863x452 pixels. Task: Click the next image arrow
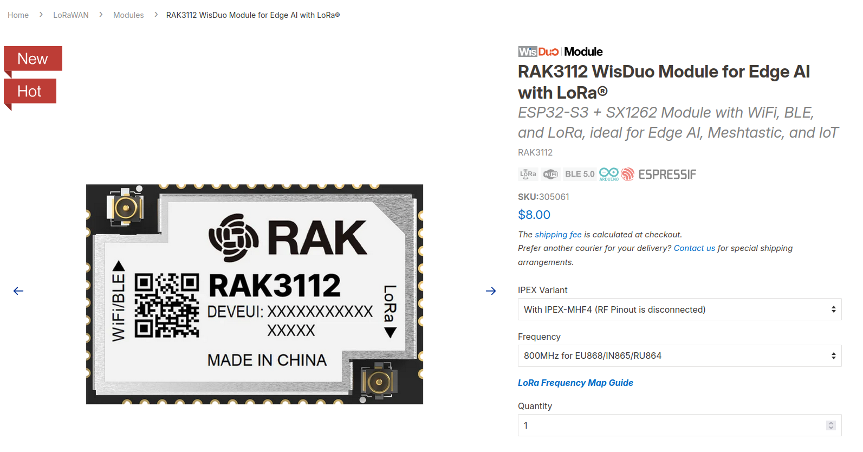tap(491, 291)
